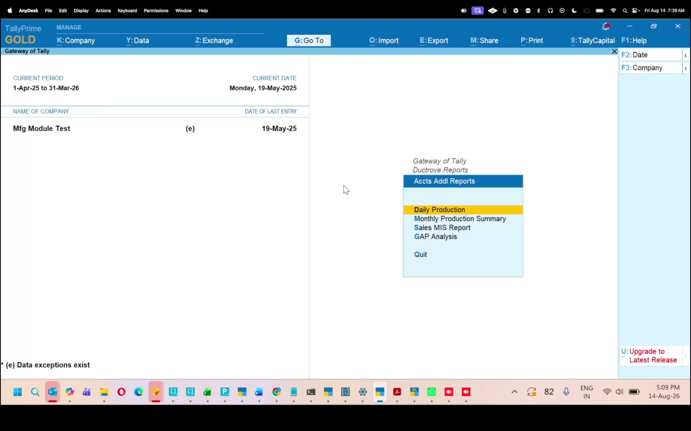Open the P: Print menu

[x=532, y=41]
